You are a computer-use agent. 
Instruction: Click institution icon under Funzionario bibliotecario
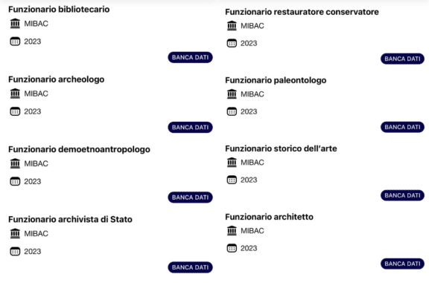(15, 24)
